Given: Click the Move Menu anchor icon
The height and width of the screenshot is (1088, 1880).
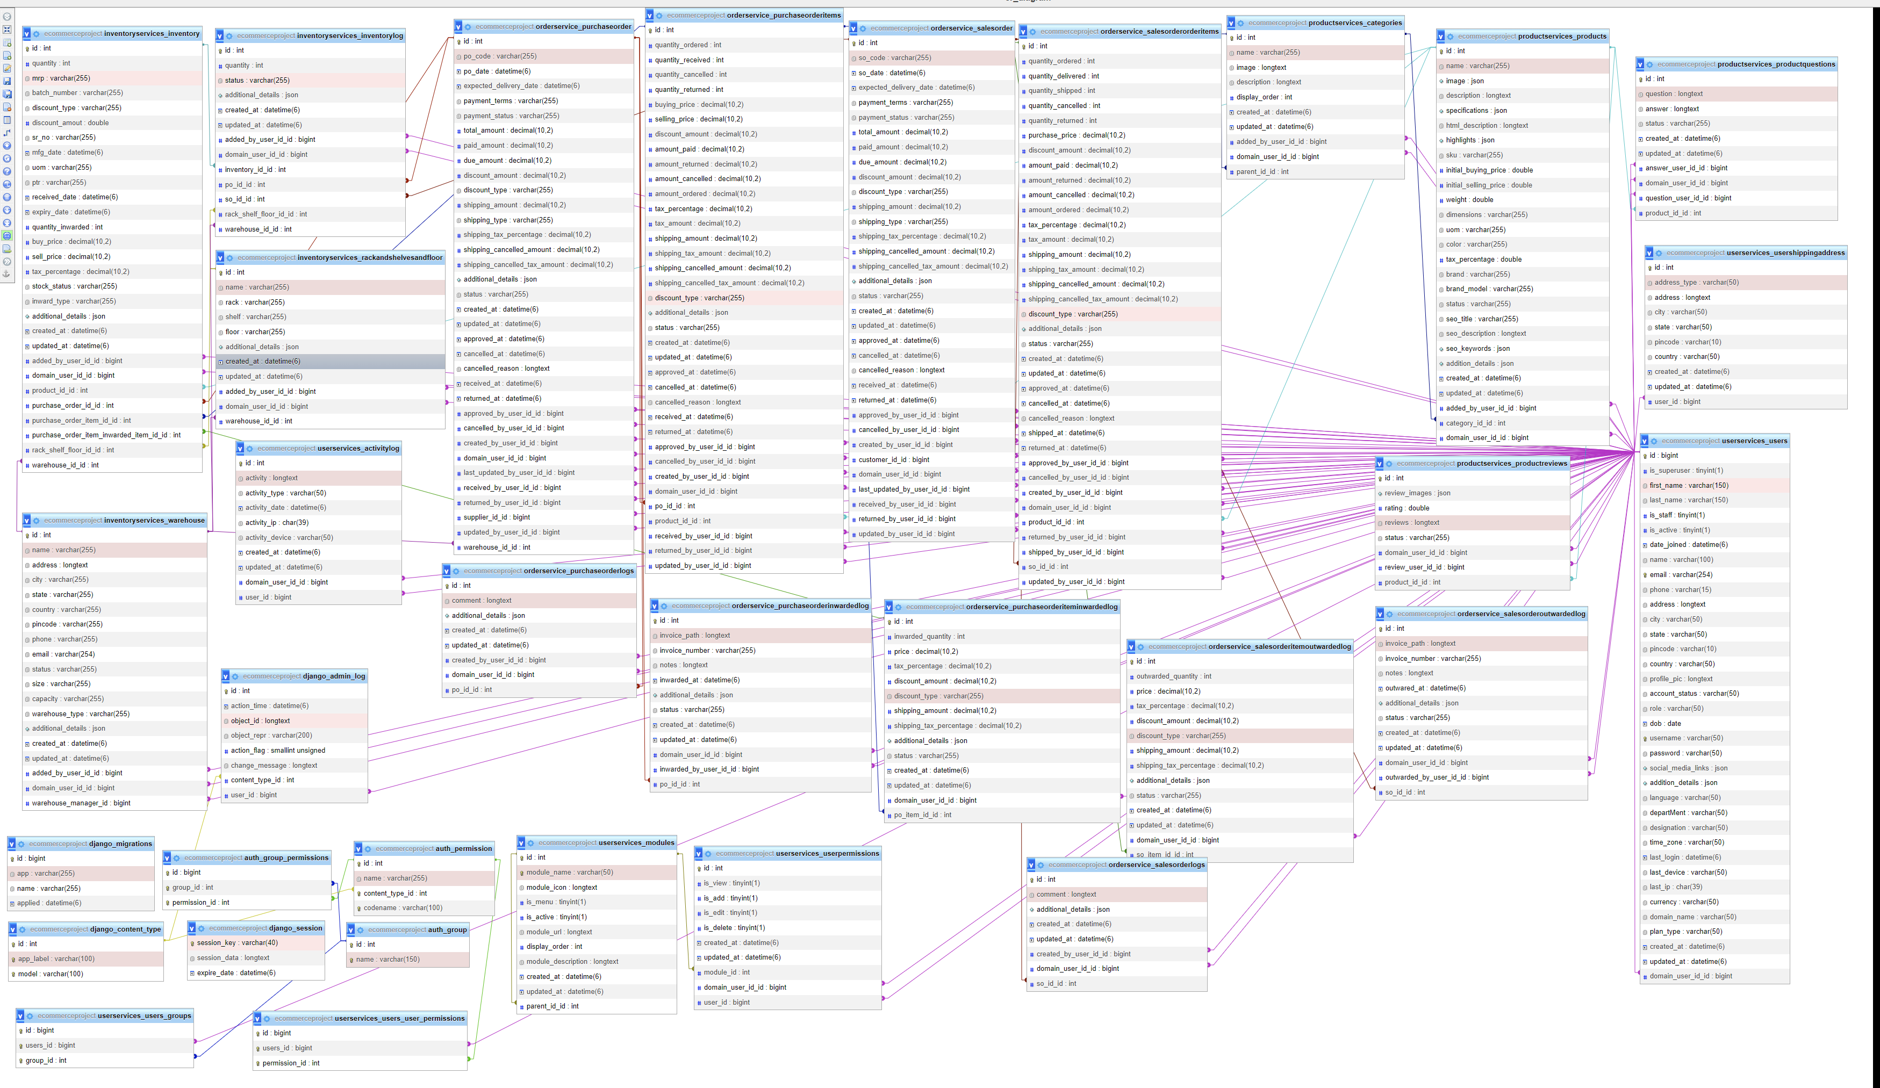Looking at the screenshot, I should 6,275.
